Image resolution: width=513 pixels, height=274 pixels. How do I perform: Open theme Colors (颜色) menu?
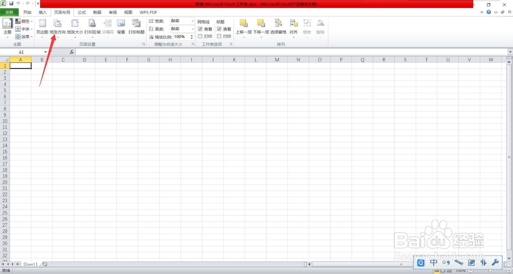click(x=24, y=21)
